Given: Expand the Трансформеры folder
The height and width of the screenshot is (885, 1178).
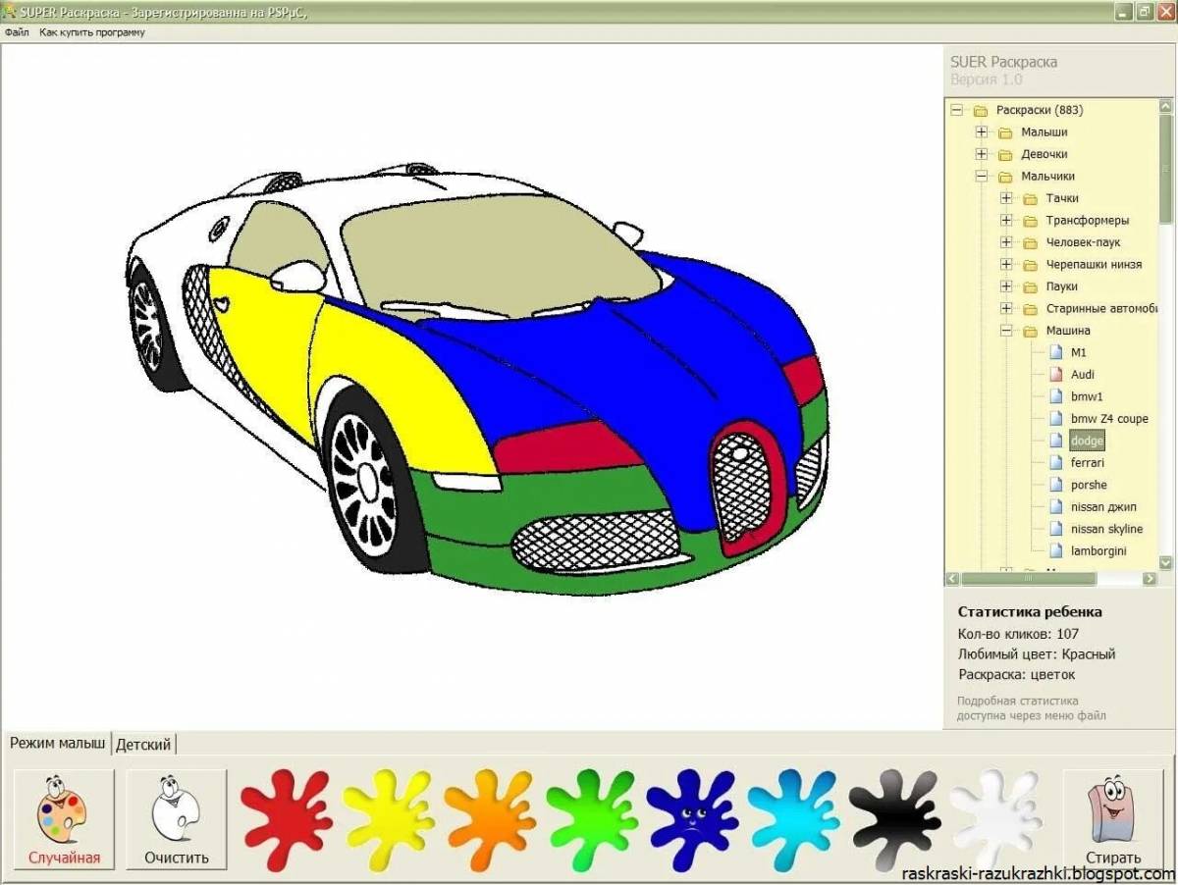Looking at the screenshot, I should (x=1006, y=221).
